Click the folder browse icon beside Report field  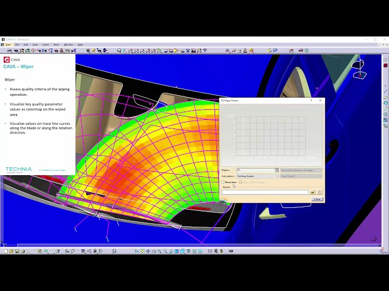pos(312,192)
